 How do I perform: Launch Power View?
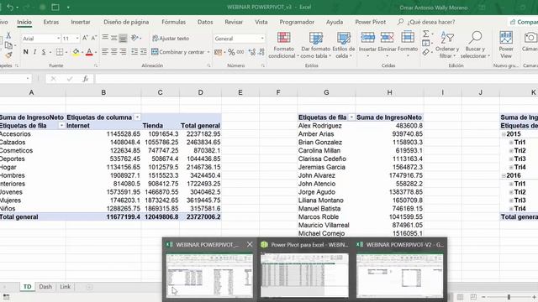click(506, 44)
